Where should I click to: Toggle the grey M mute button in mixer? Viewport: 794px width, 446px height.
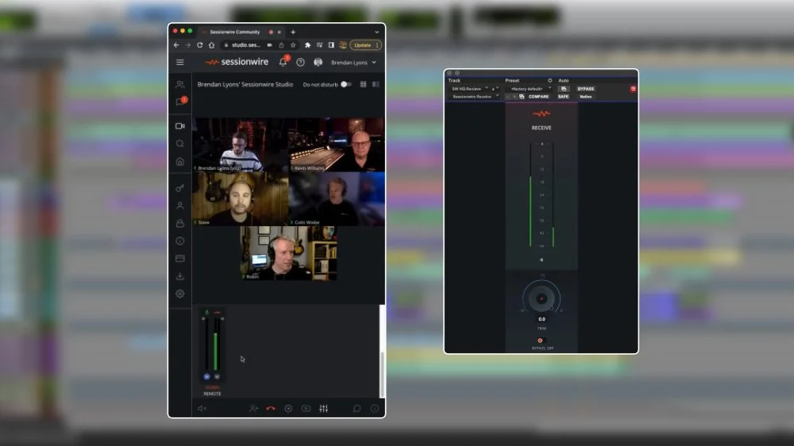[218, 377]
